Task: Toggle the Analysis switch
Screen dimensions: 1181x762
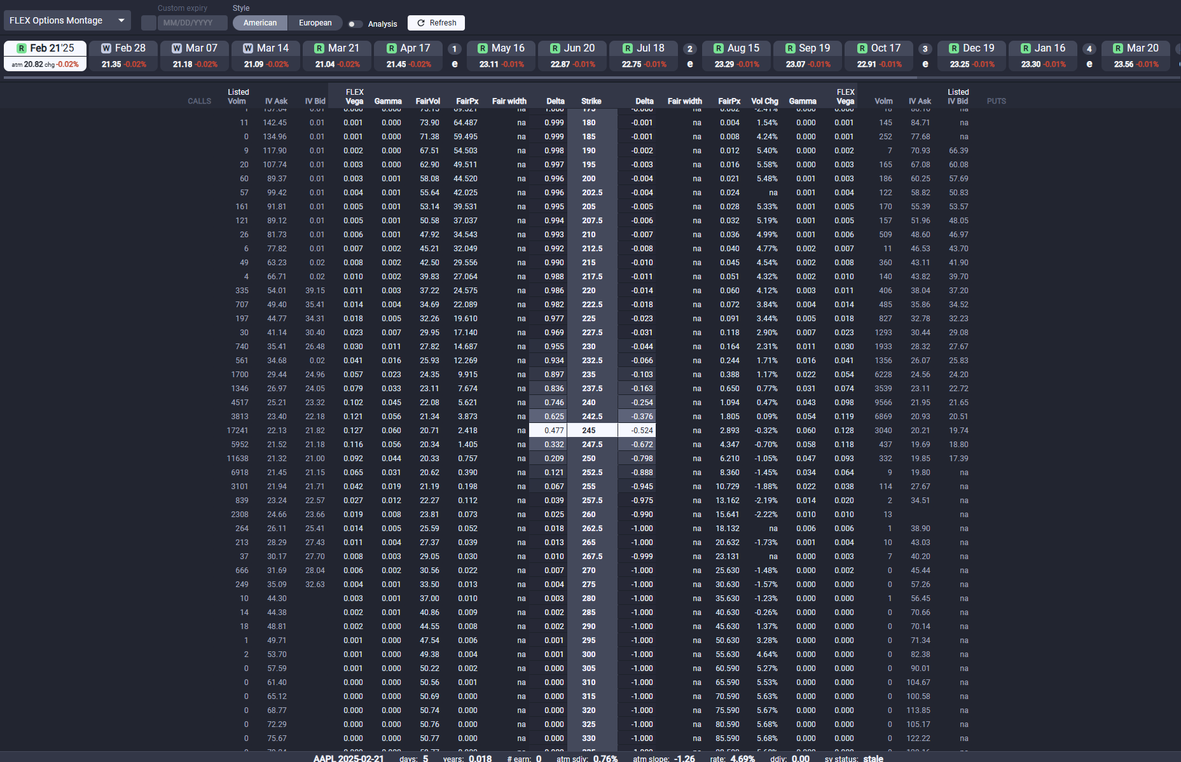Action: point(356,24)
